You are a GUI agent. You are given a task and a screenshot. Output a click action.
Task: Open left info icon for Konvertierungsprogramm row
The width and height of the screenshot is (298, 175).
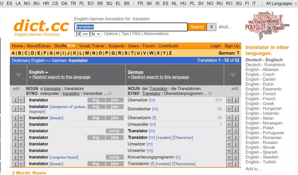[15, 157]
